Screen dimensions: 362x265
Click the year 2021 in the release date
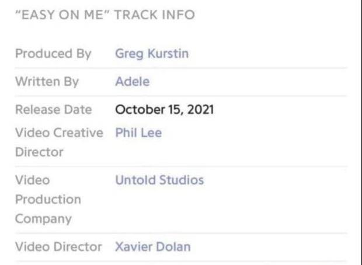click(199, 109)
